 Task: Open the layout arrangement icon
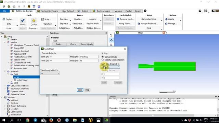pos(205,11)
